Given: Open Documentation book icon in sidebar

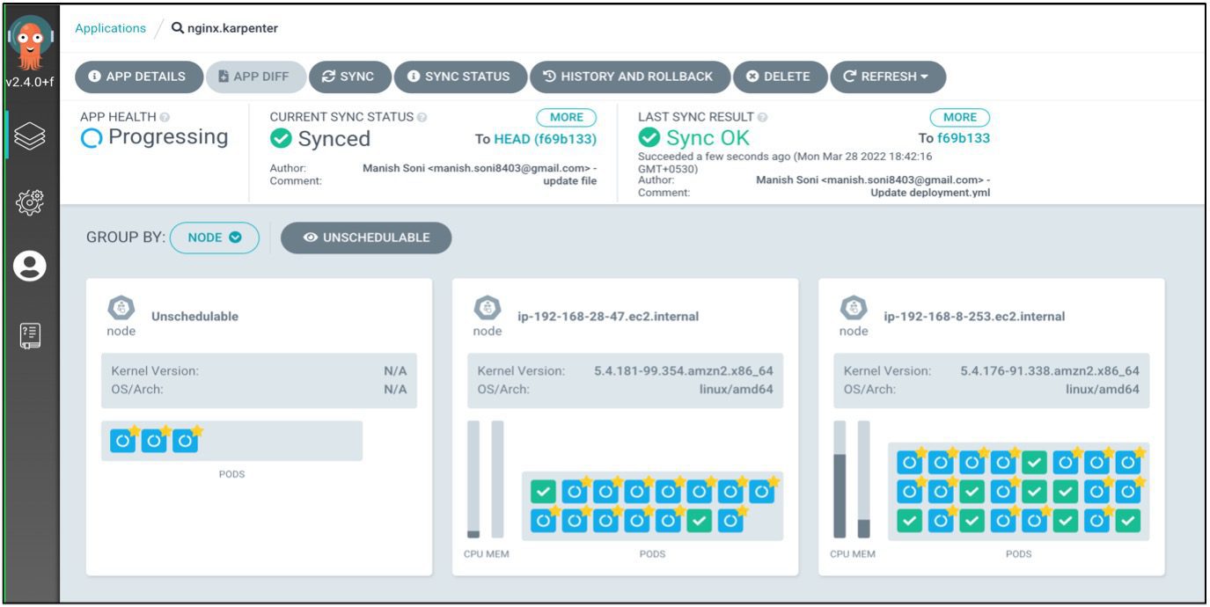Looking at the screenshot, I should point(30,335).
